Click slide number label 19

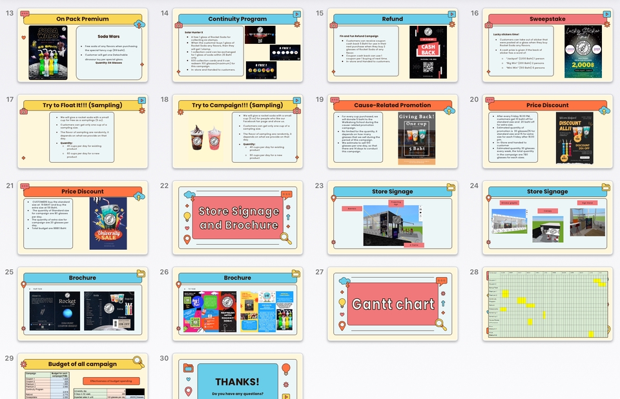point(320,99)
